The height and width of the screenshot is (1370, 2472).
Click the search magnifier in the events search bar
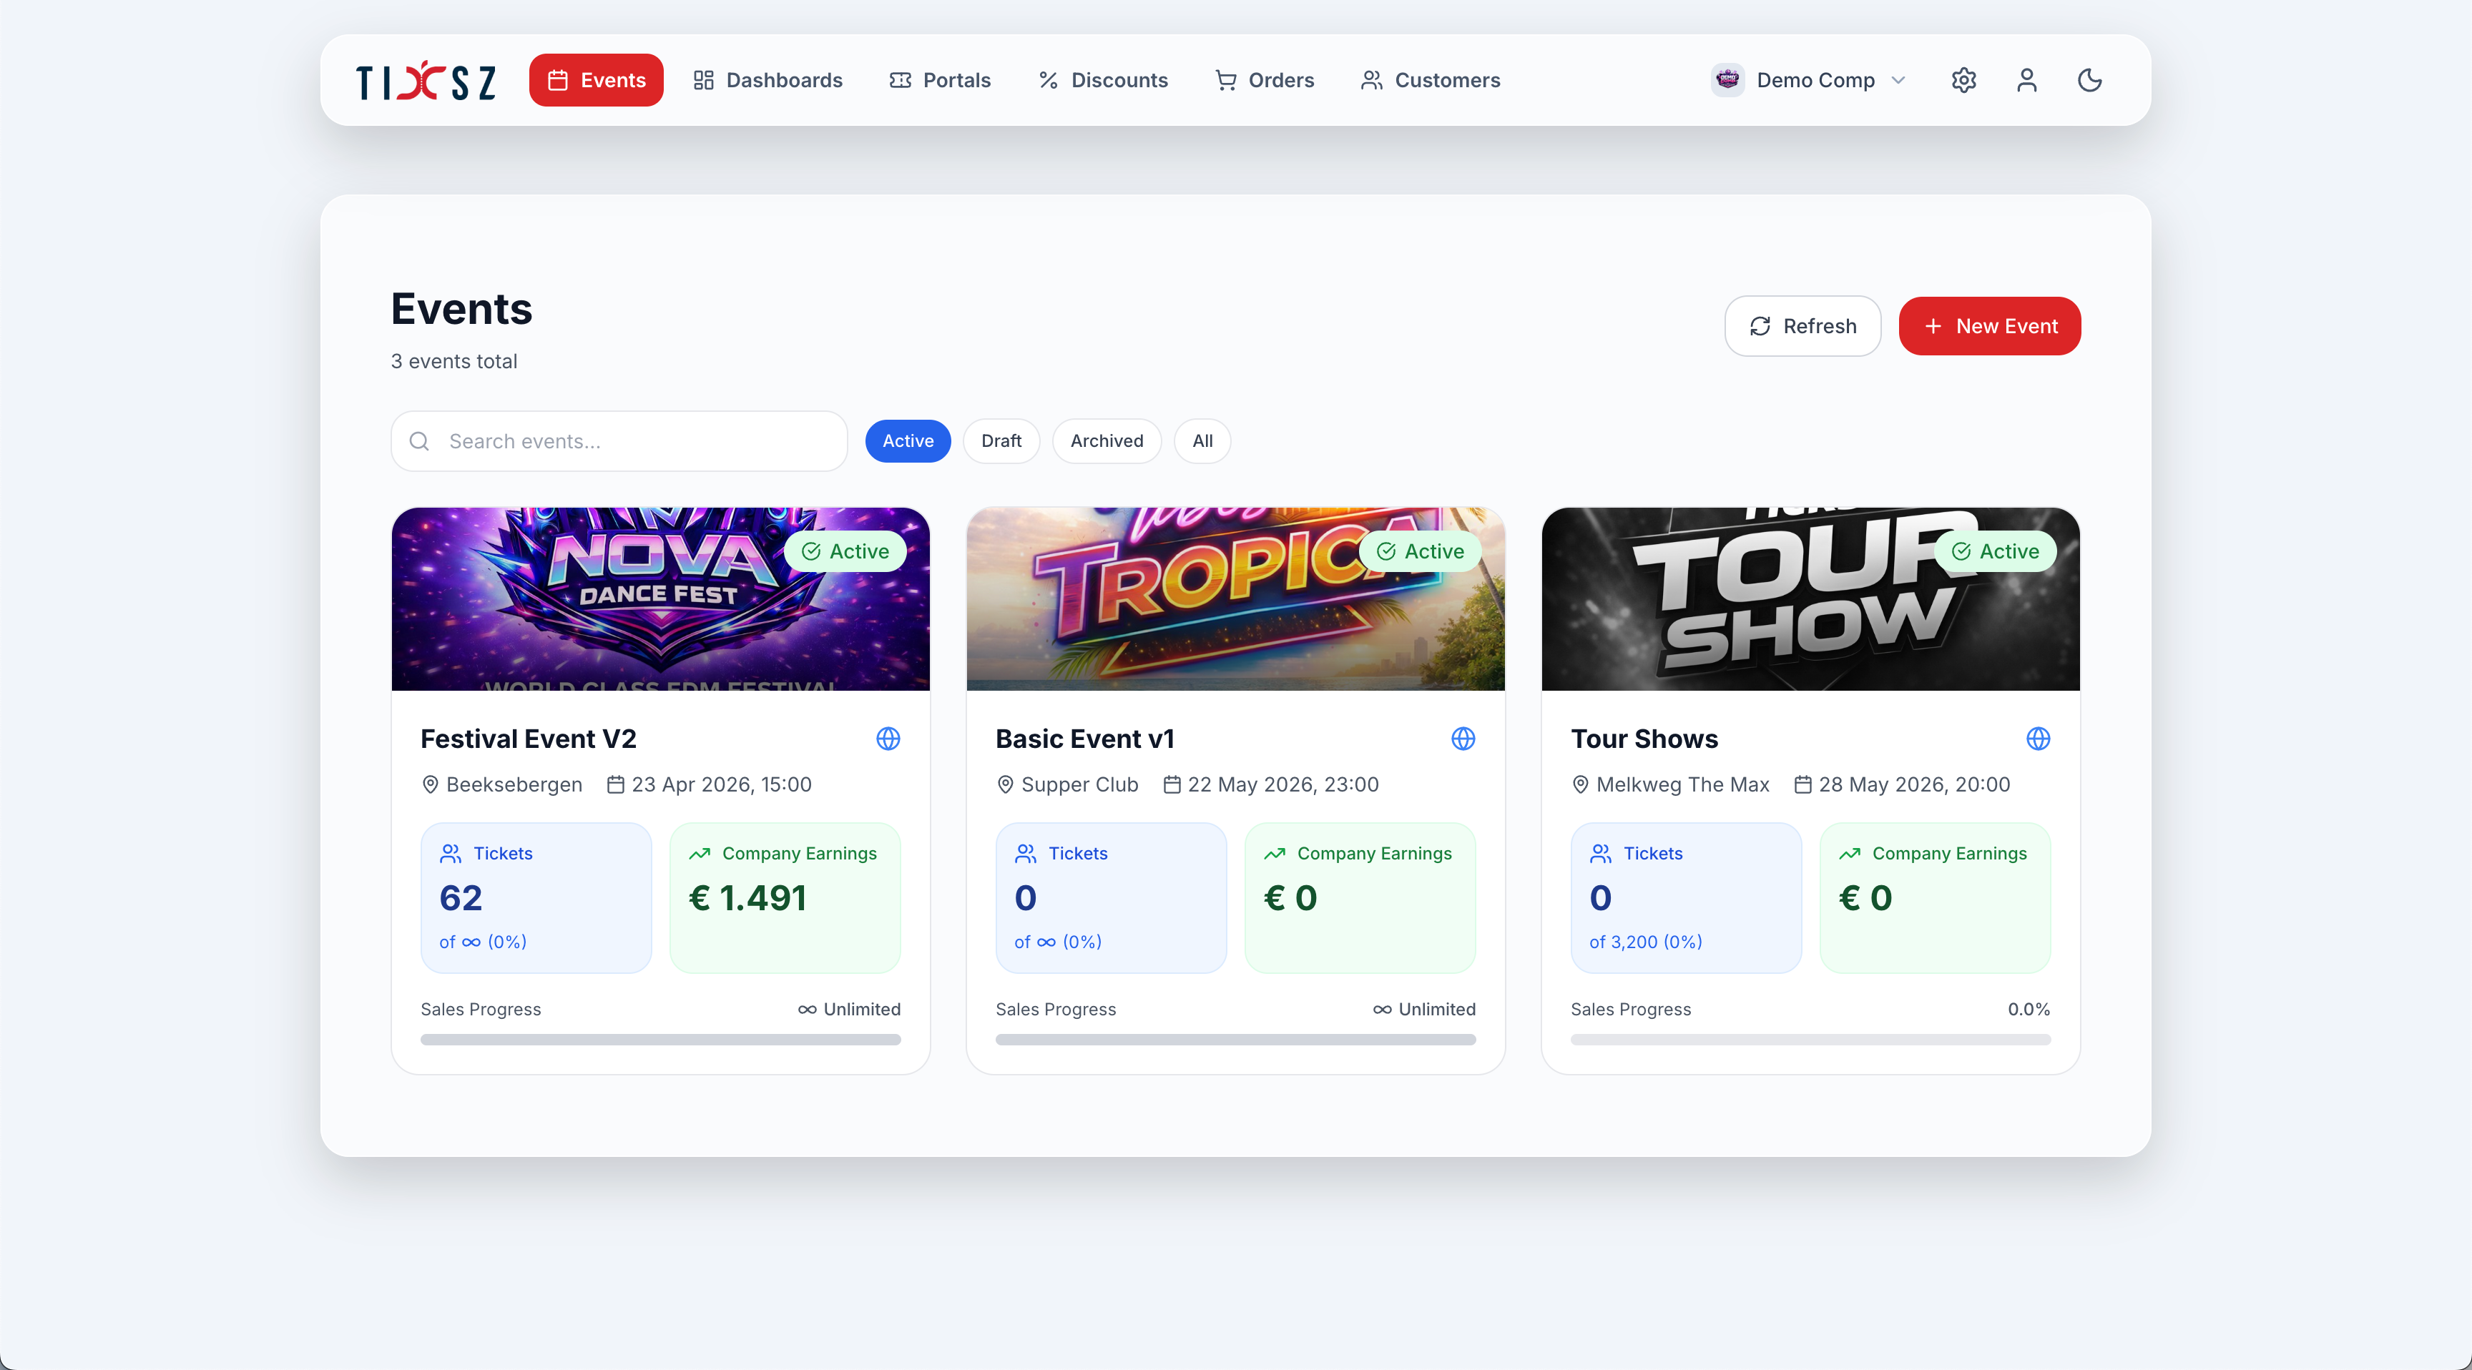(x=419, y=440)
